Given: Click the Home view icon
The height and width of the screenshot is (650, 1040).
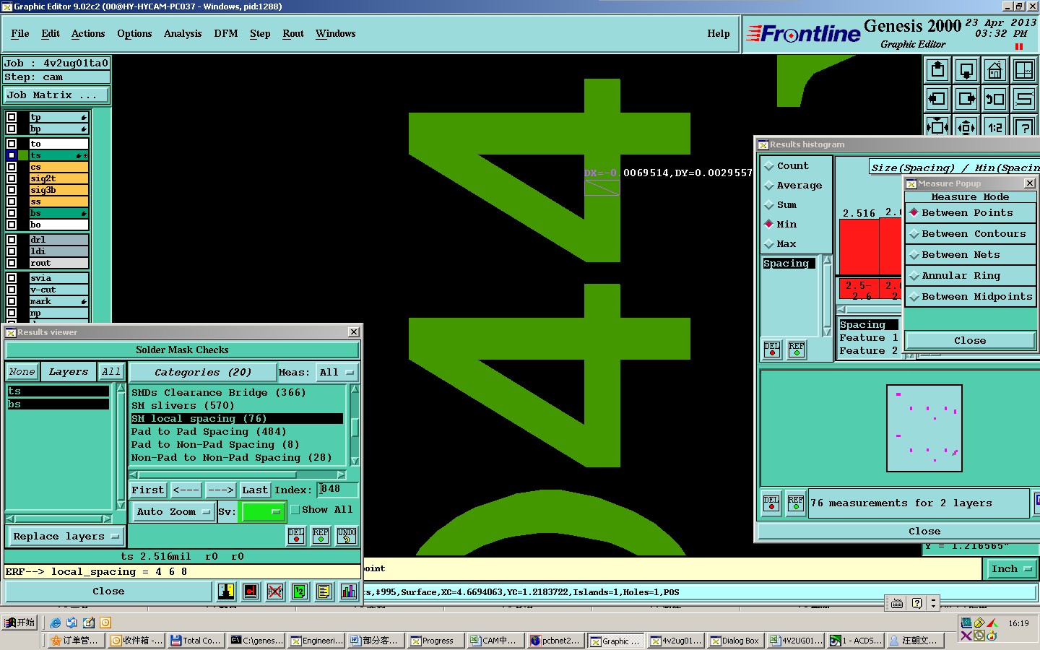Looking at the screenshot, I should 995,70.
